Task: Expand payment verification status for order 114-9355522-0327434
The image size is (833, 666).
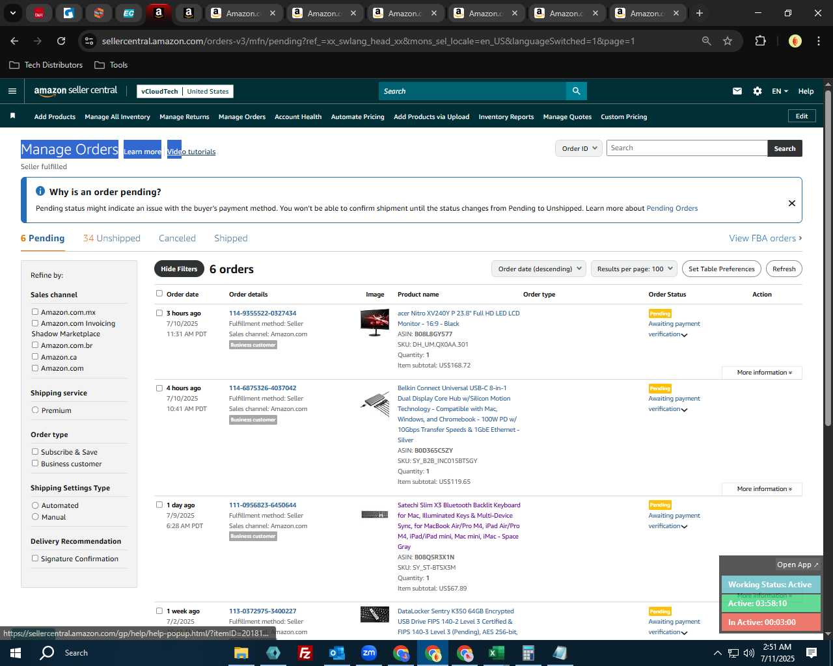Action: pyautogui.click(x=685, y=336)
